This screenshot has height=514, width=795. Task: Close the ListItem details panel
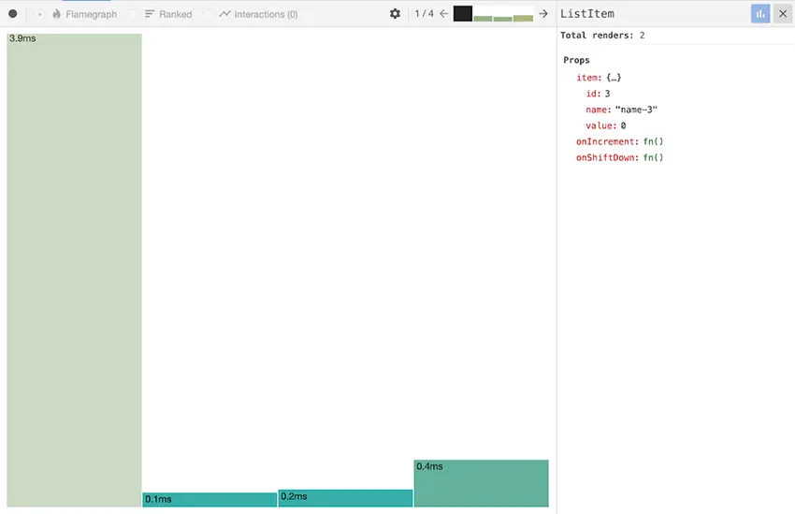pos(783,14)
